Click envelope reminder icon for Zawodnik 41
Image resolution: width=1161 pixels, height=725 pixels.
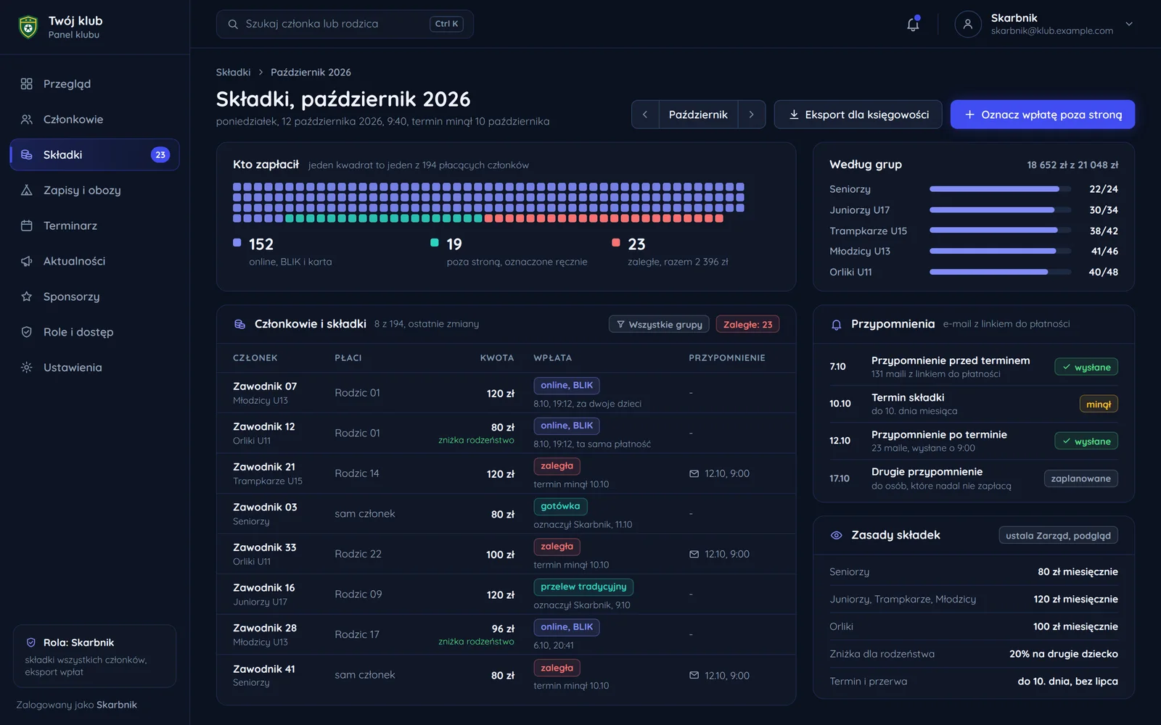[x=694, y=675]
